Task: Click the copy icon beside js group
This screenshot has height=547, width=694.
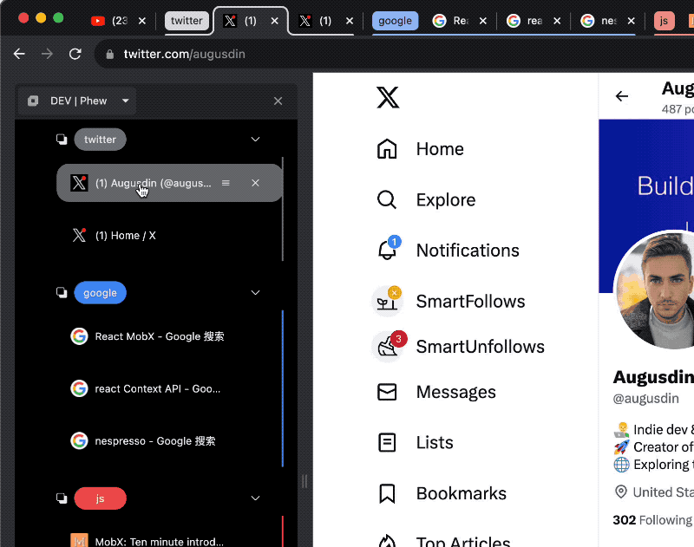Action: tap(62, 498)
